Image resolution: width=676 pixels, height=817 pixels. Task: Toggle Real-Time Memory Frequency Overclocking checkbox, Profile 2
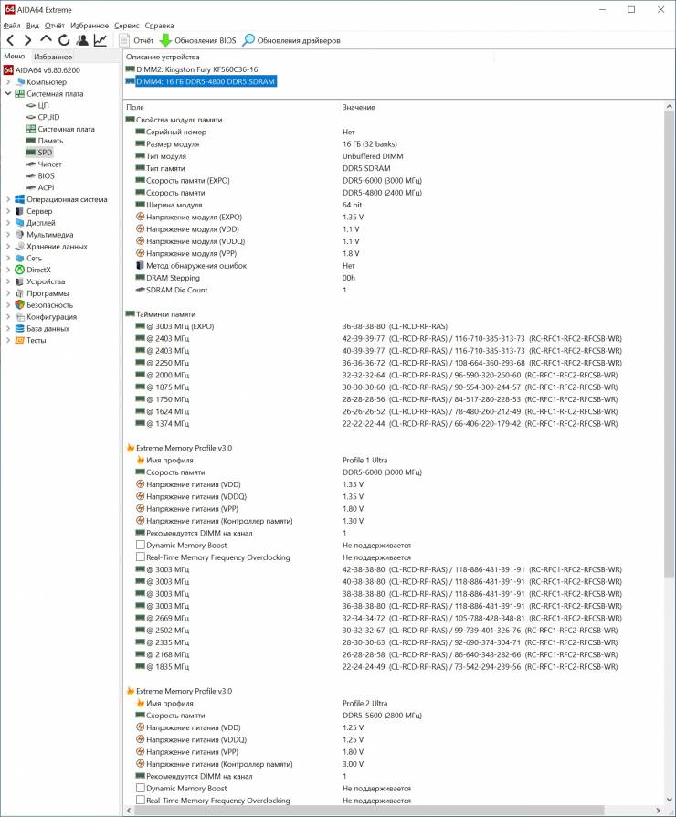click(x=140, y=800)
